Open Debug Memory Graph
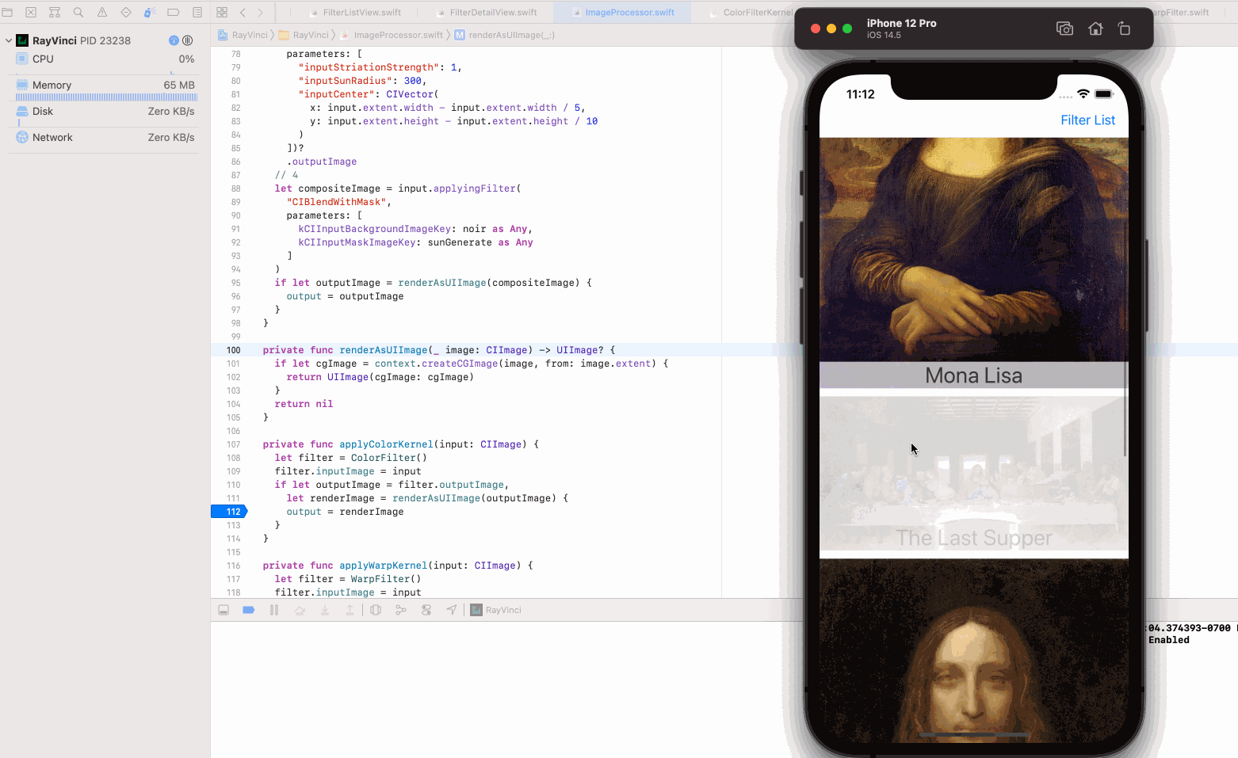 (x=401, y=610)
